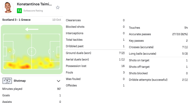Click the player name heading
Screen dimensions: 190x103
point(34,4)
